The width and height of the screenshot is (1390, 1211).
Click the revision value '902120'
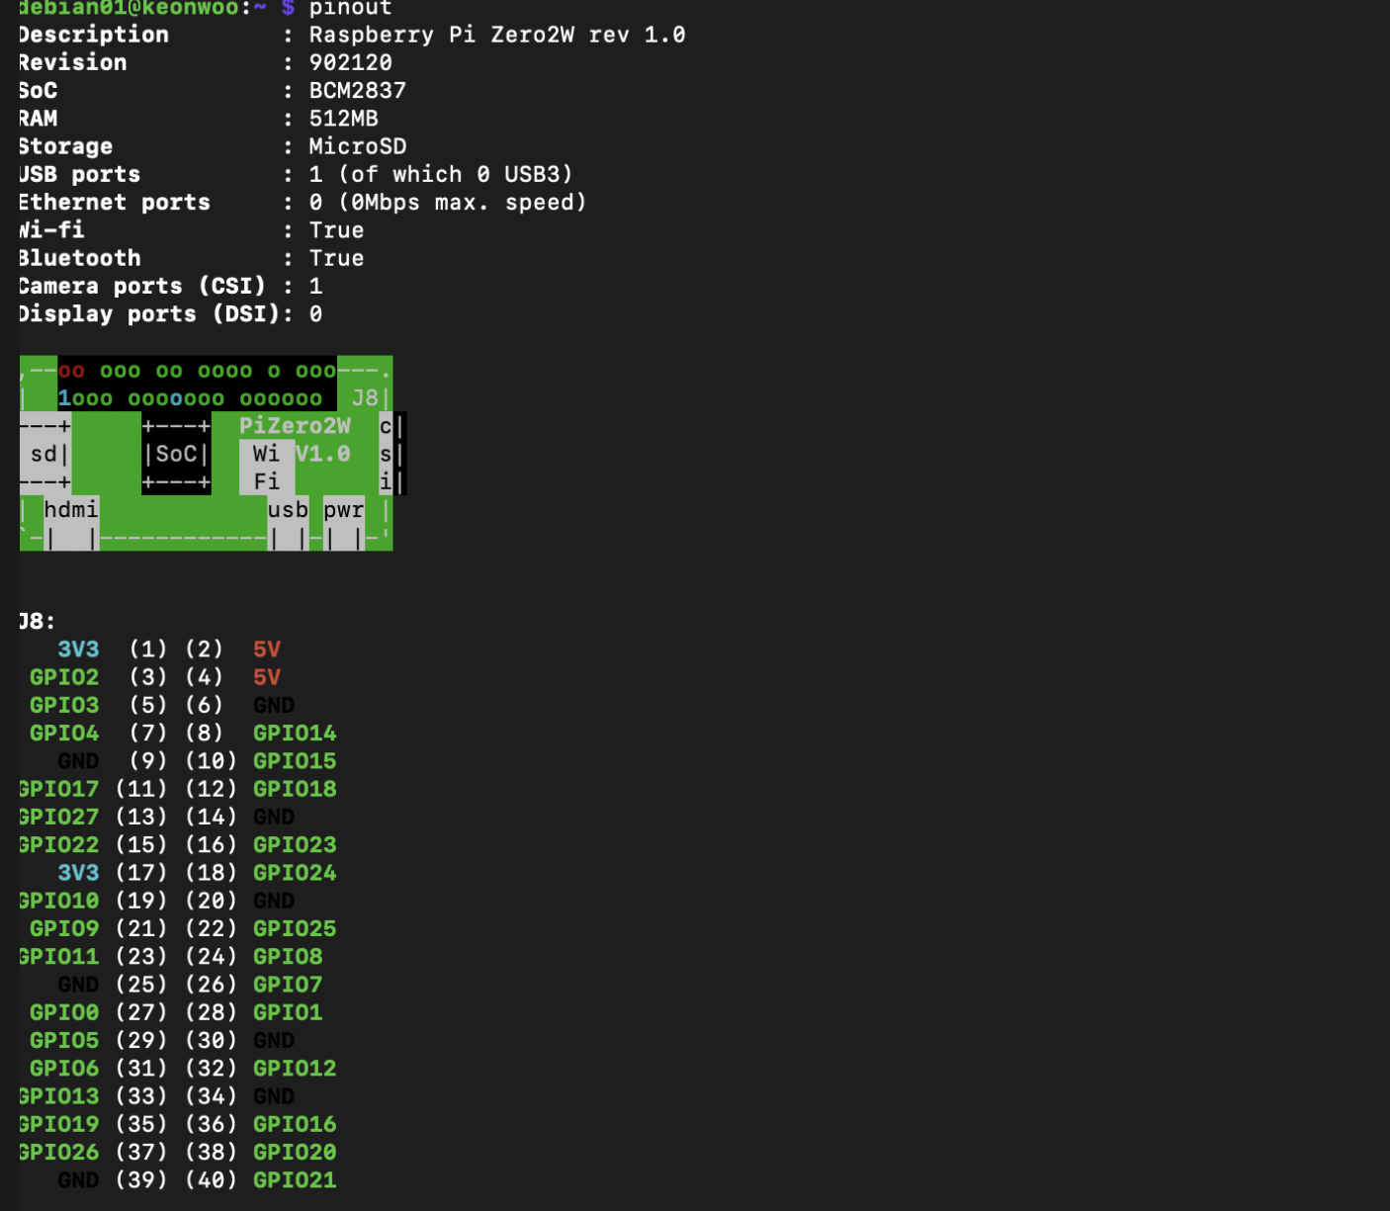coord(351,62)
